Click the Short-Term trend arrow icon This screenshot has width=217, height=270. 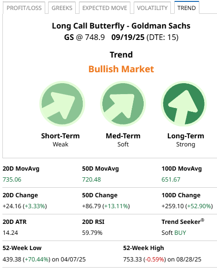(62, 104)
